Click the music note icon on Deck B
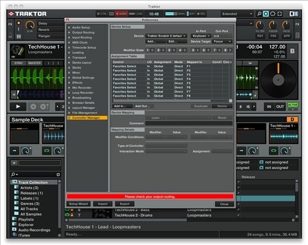 coord(255,94)
